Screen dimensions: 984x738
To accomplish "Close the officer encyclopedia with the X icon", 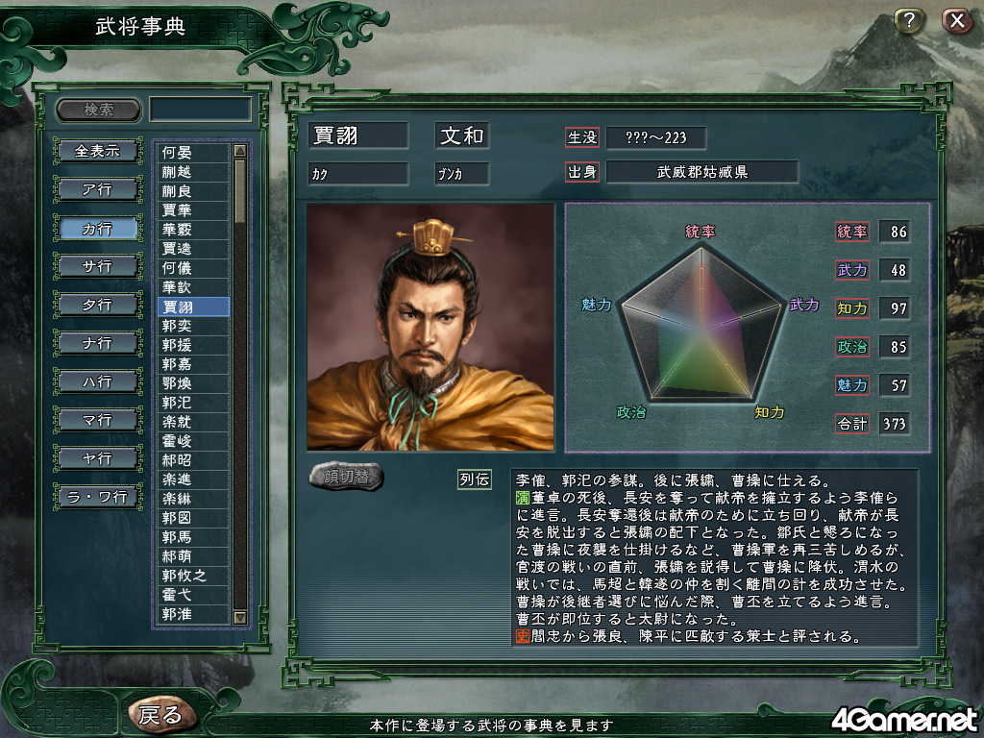I will [x=956, y=21].
